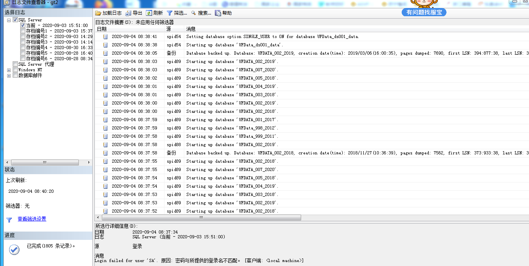Click the 消息 column header

coord(357,29)
